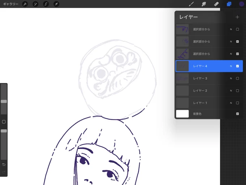Select the Eraser tool

click(216, 4)
